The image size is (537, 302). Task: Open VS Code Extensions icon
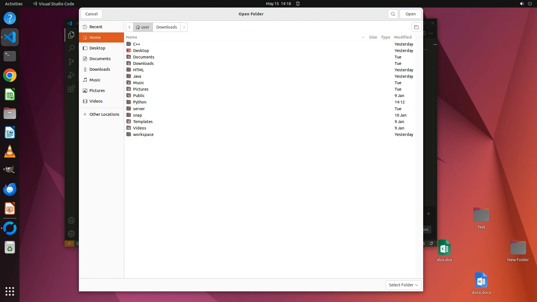71,89
